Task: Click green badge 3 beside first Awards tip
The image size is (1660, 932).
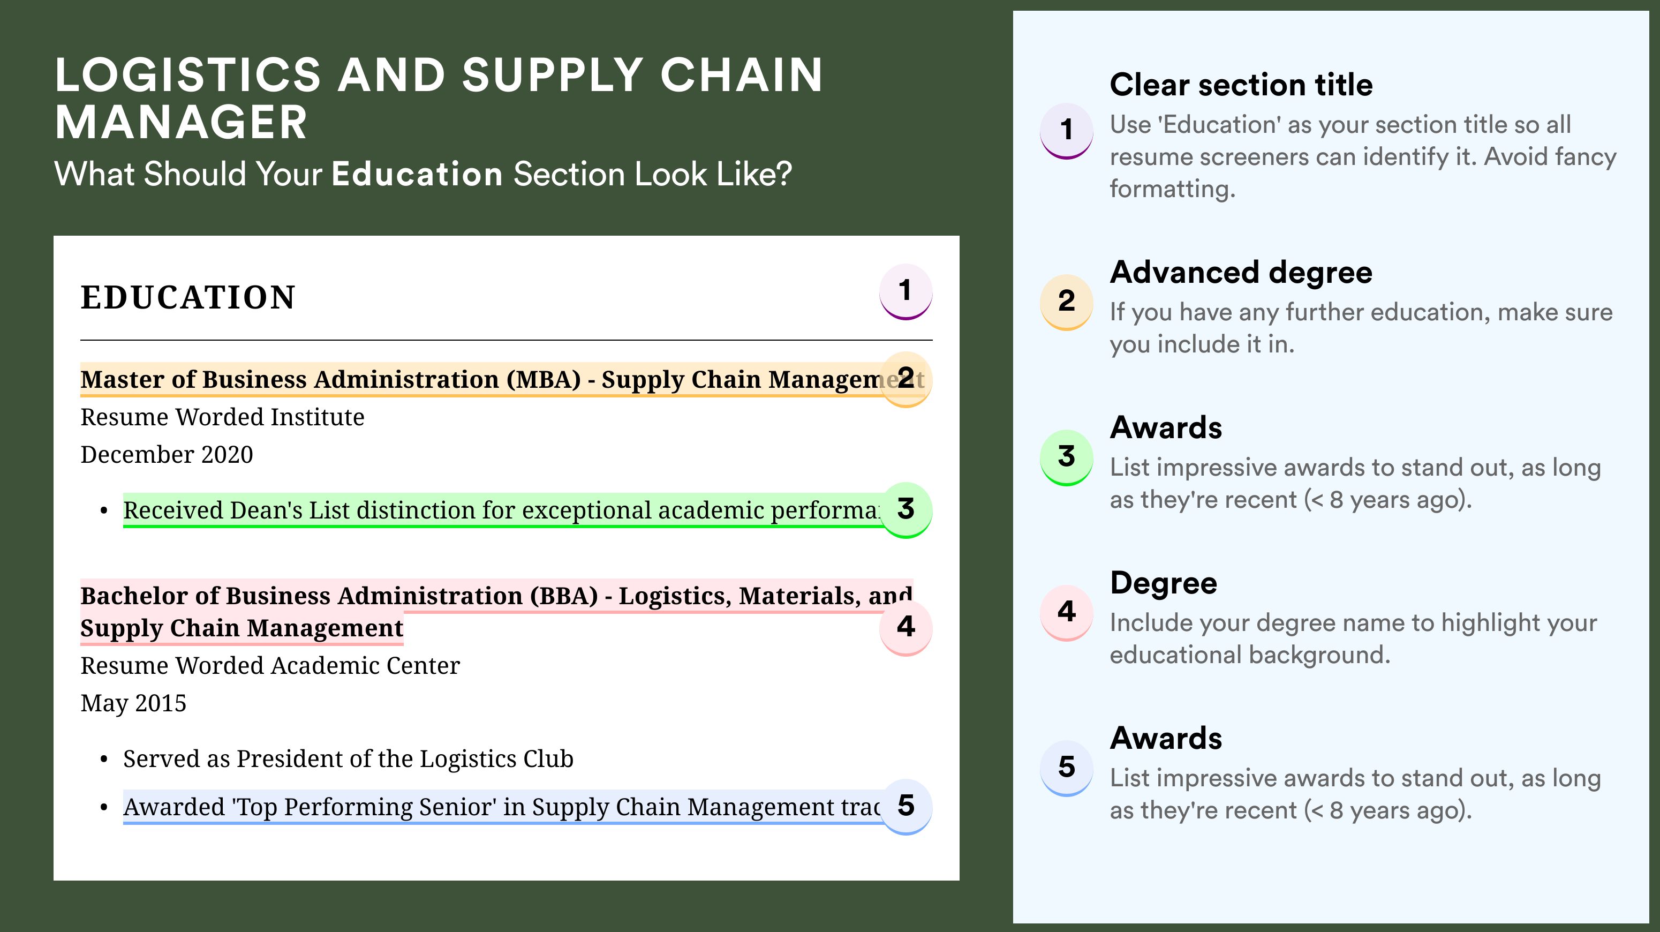Action: pos(1067,457)
